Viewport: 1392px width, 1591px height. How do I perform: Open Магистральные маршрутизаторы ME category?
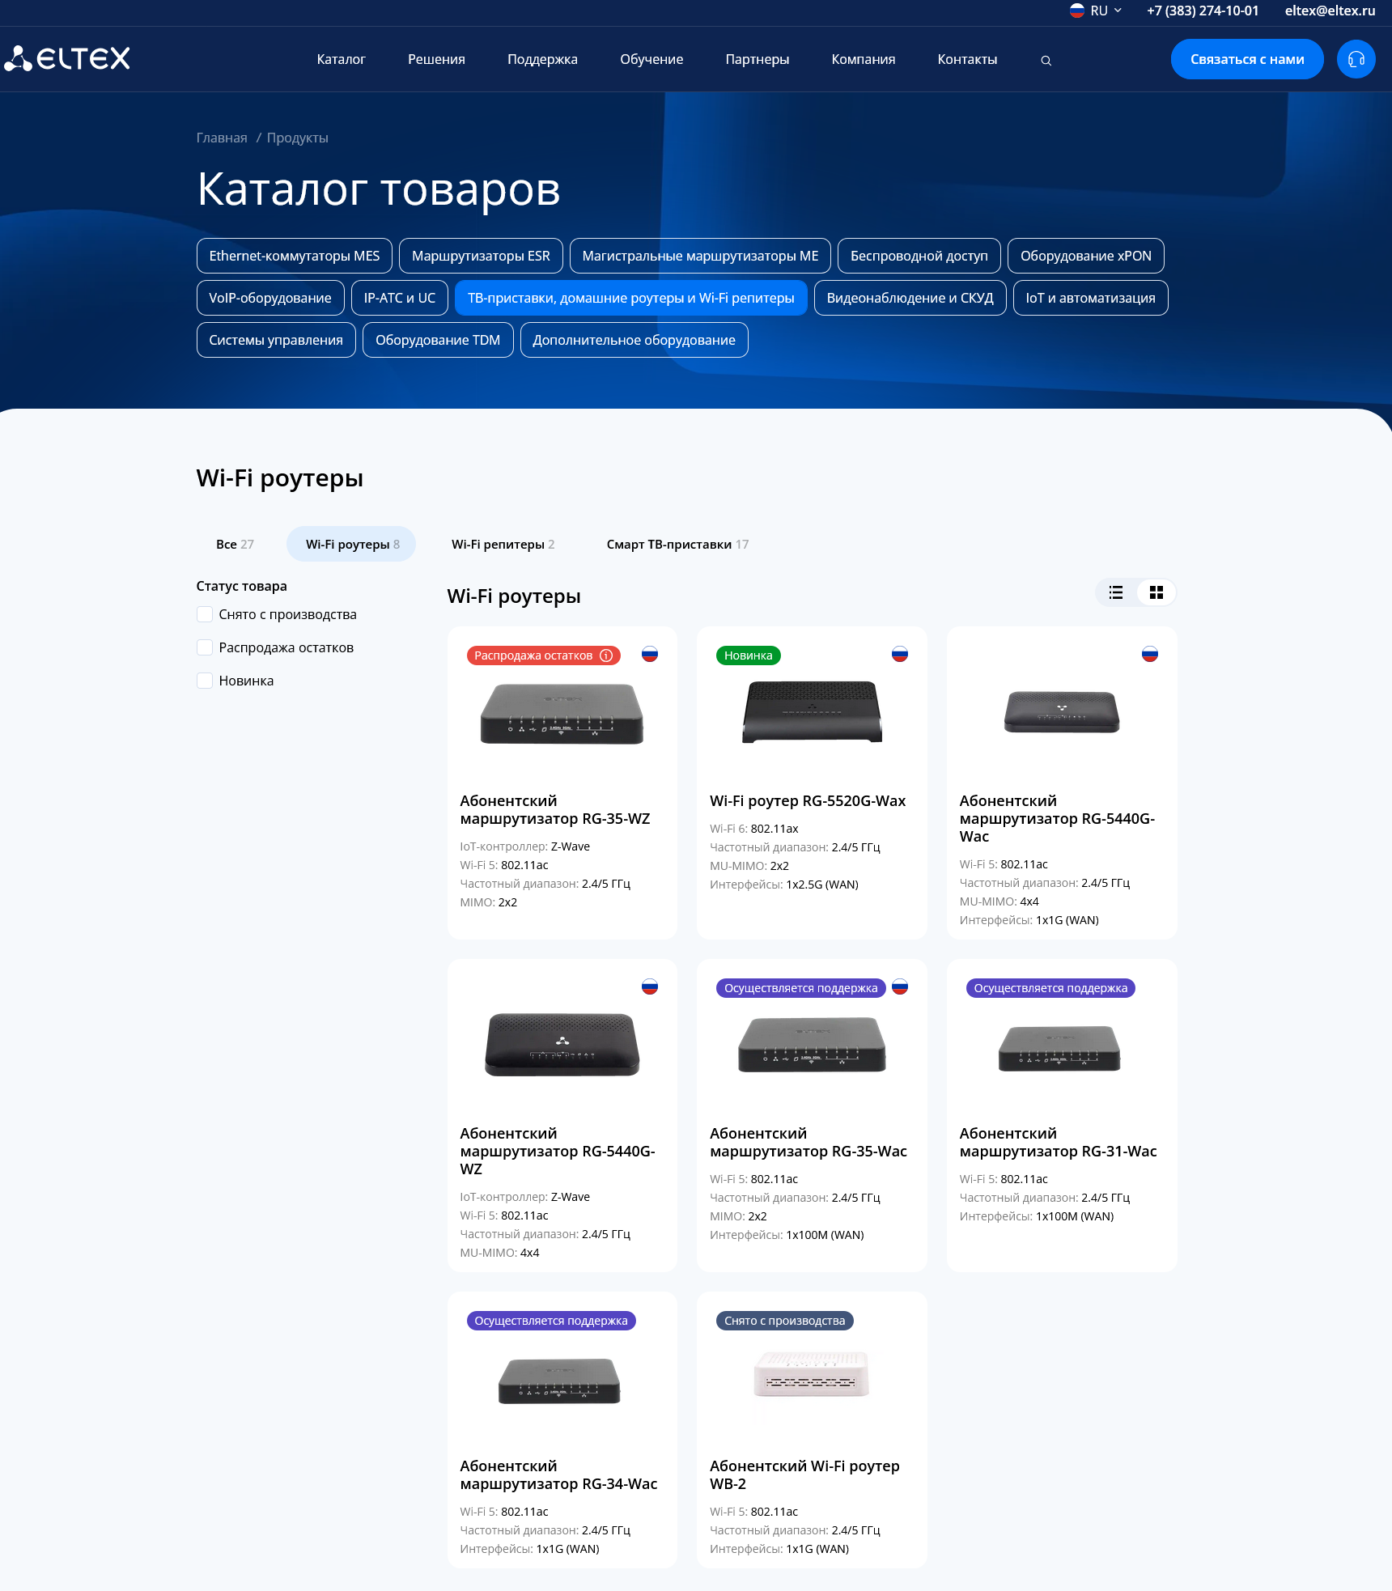700,256
